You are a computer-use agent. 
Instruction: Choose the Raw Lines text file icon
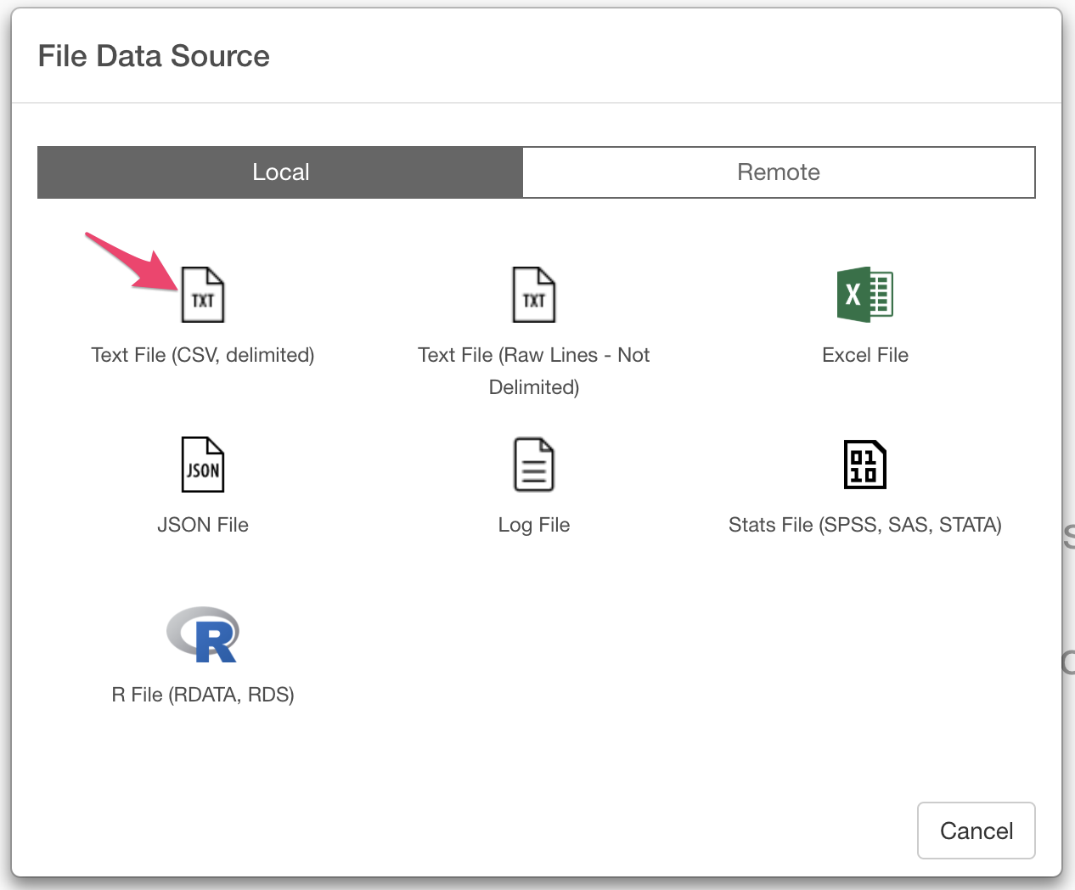(534, 295)
